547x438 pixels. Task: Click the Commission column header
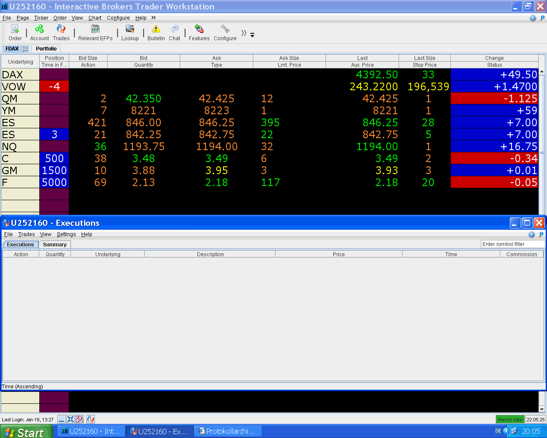522,254
